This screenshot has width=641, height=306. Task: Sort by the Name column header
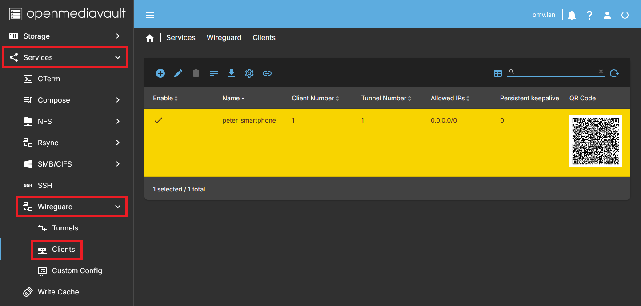[231, 98]
